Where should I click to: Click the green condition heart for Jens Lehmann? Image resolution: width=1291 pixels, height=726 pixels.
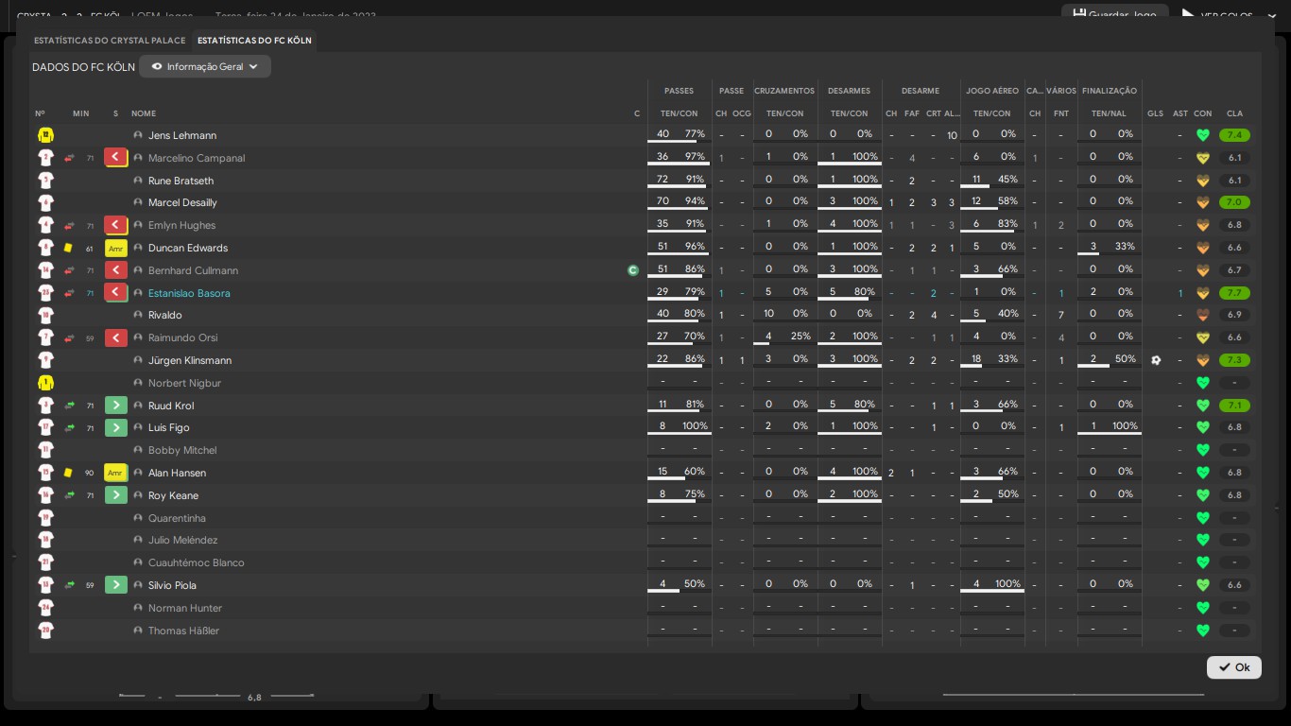(1203, 135)
